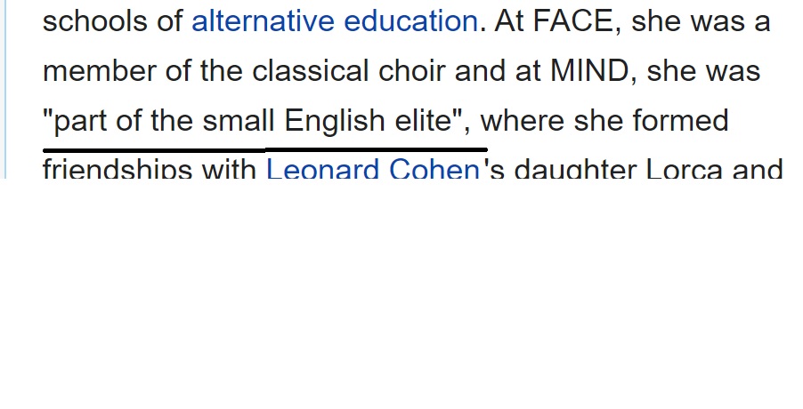Image resolution: width=803 pixels, height=409 pixels.
Task: Click the word "where" after the quote
Action: point(522,121)
